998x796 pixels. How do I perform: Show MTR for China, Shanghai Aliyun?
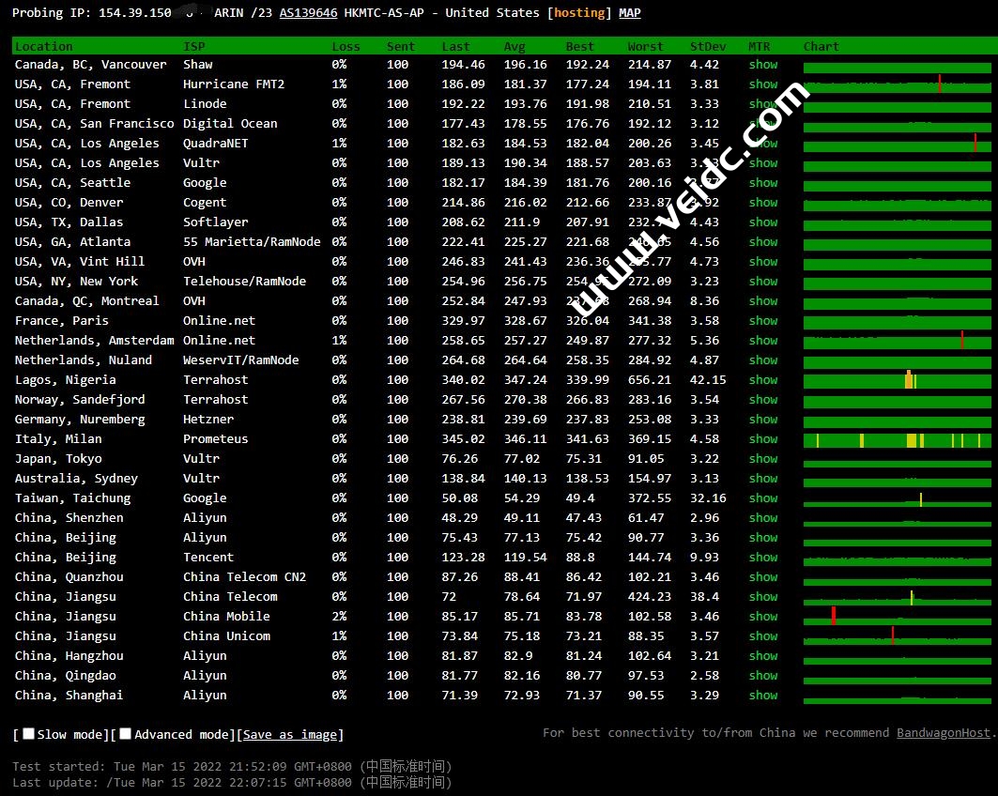pyautogui.click(x=762, y=696)
